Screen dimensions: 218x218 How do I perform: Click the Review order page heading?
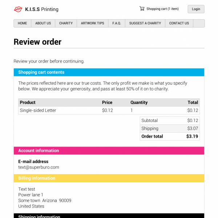pos(37,42)
